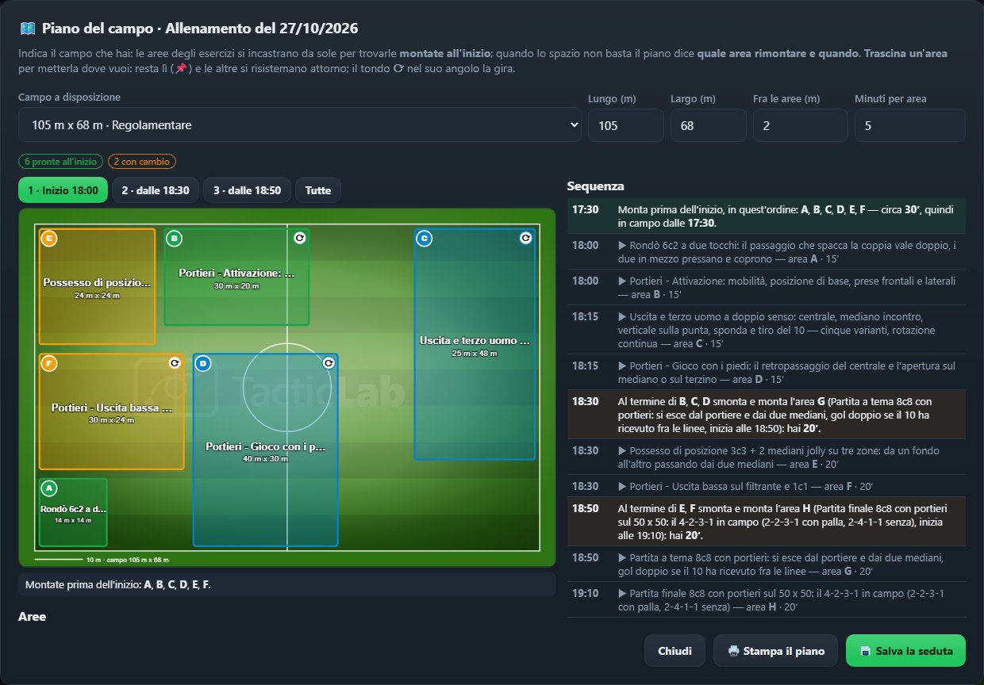Rotate area D with its corner rotate icon
Screen dimensions: 984x685
click(329, 363)
